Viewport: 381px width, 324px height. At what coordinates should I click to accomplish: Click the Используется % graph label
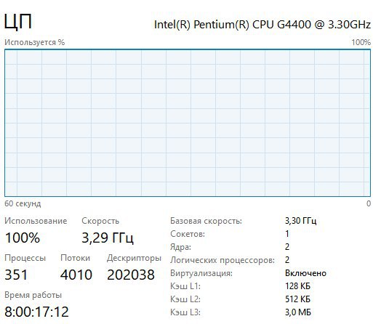click(x=35, y=42)
